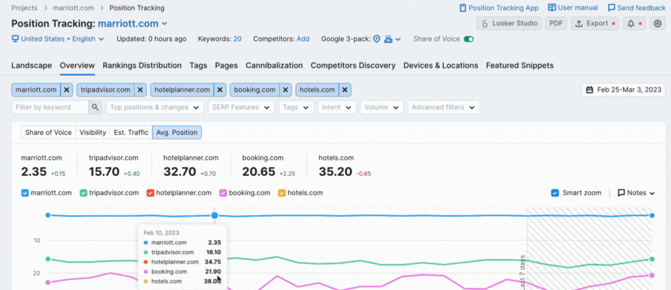The width and height of the screenshot is (671, 290).
Task: Click marriott.com chip label
Action: 36,90
